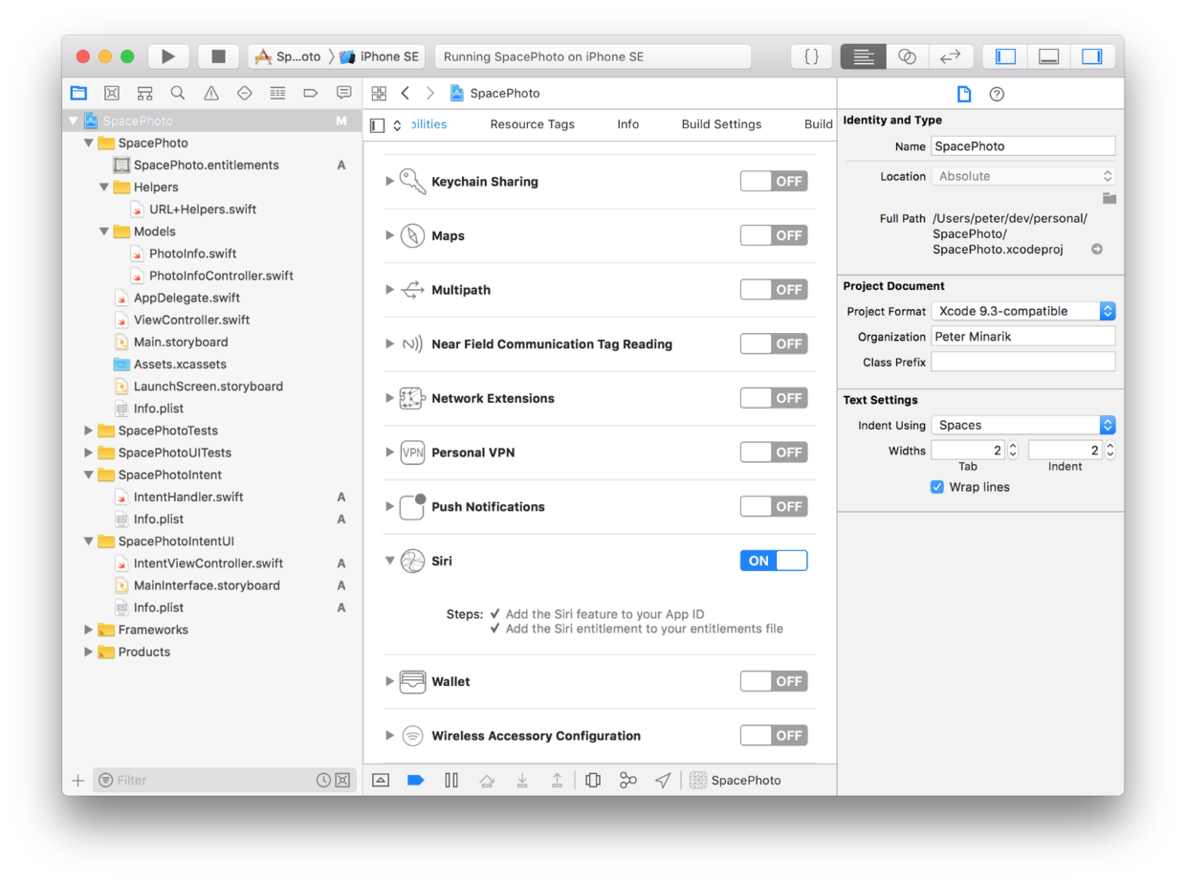
Task: Collapse the Helpers group
Action: pyautogui.click(x=103, y=187)
